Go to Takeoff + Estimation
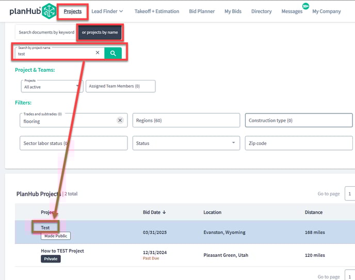This screenshot has height=280, width=355. click(157, 11)
